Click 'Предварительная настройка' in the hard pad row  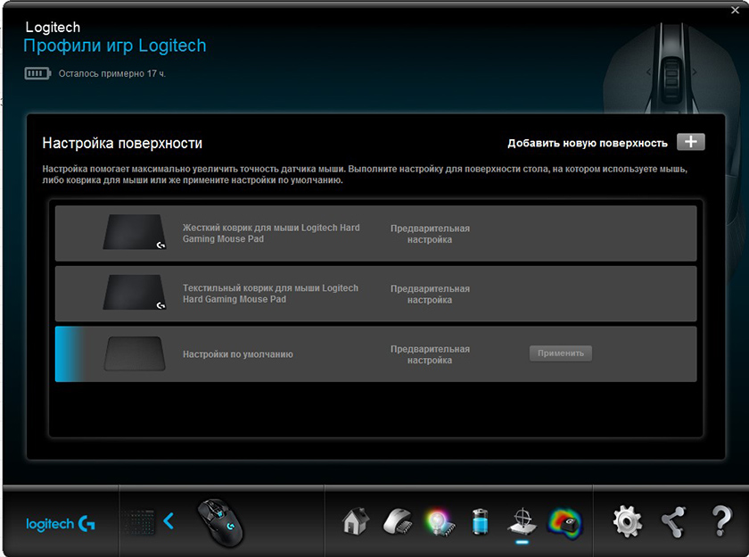430,234
